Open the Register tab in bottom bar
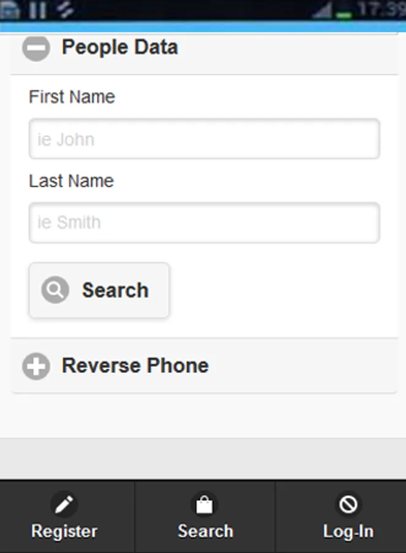The width and height of the screenshot is (406, 553). [64, 517]
